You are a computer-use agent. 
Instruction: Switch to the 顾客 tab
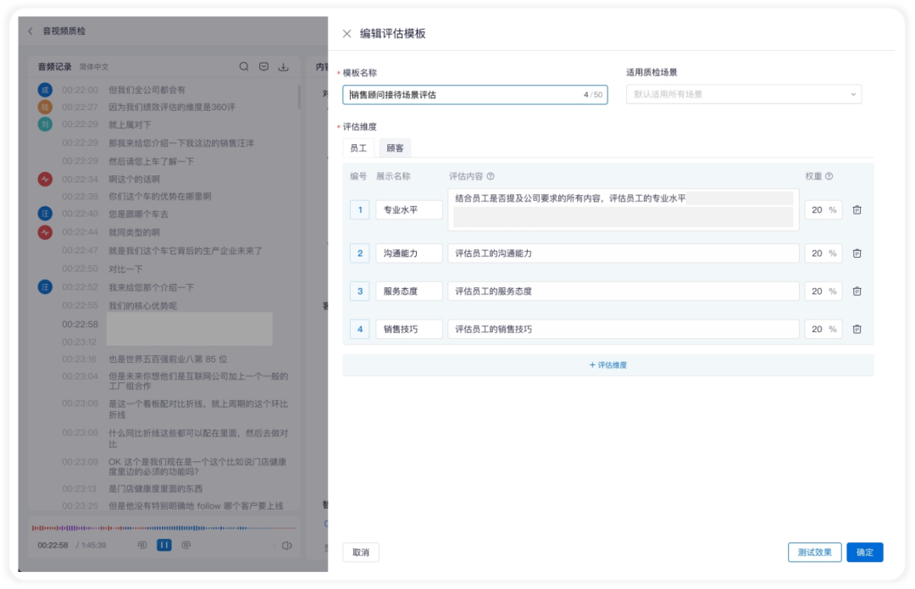[x=395, y=148]
